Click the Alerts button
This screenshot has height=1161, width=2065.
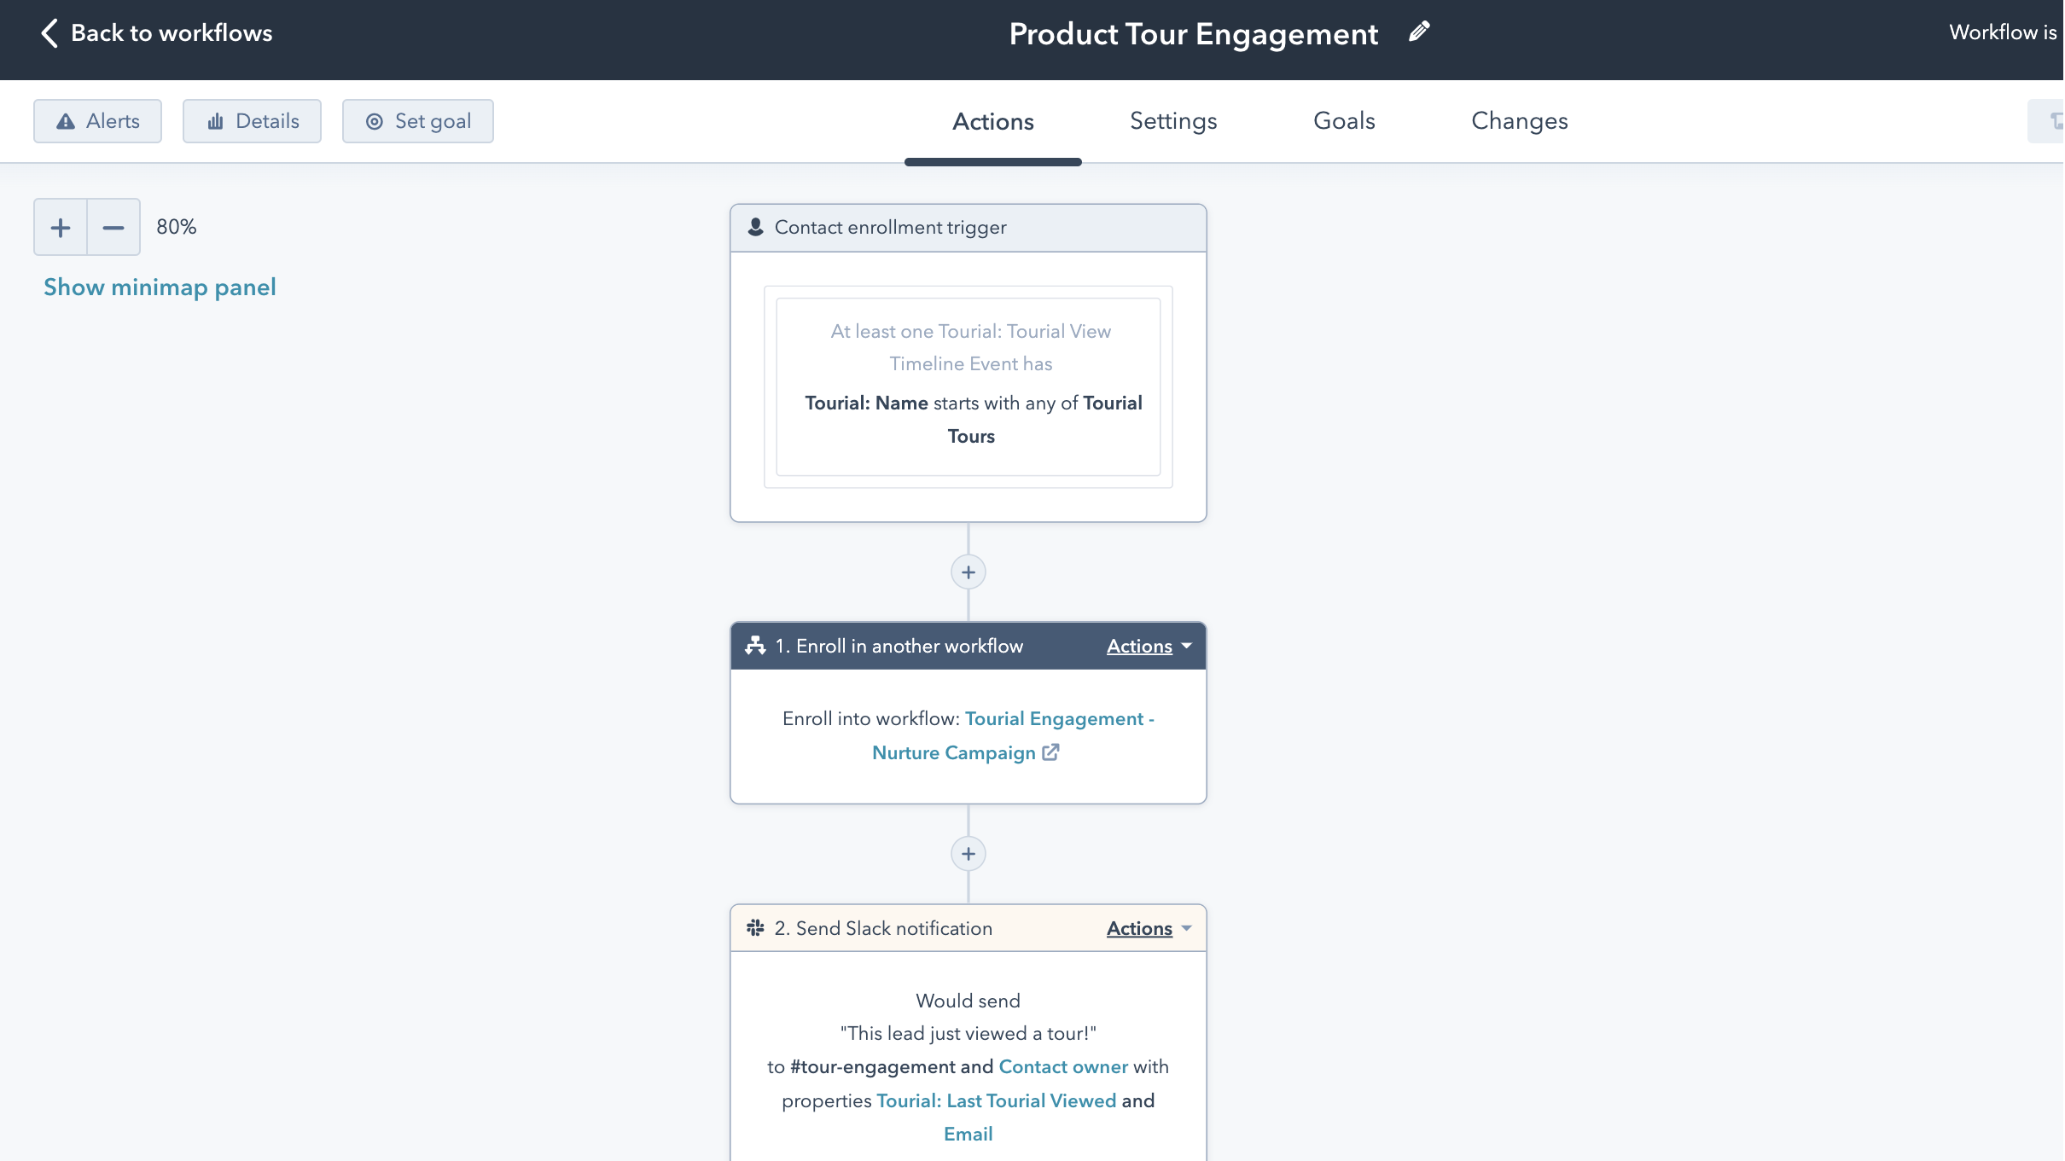[97, 121]
